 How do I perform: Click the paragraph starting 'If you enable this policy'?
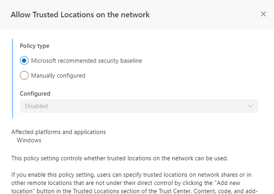coord(135,183)
